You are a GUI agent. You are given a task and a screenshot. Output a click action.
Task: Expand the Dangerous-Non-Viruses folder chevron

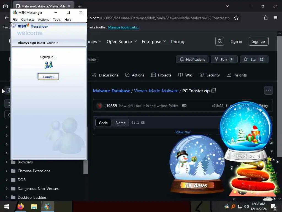pos(7,189)
